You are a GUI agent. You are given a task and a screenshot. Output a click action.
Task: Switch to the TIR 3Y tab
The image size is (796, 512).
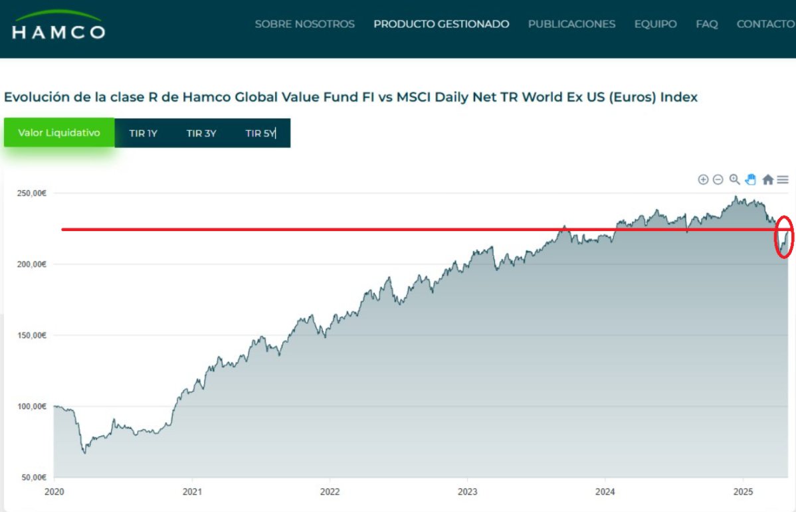tap(201, 133)
